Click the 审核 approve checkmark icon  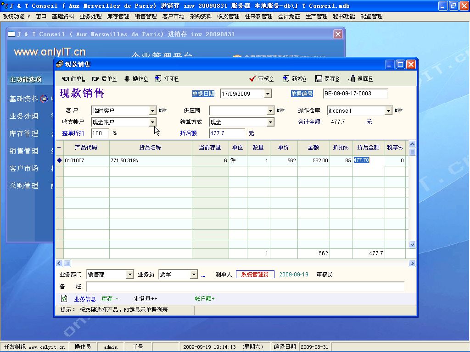(252, 79)
